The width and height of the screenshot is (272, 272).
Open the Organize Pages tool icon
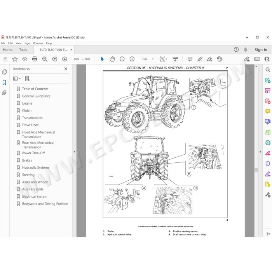pos(268,91)
